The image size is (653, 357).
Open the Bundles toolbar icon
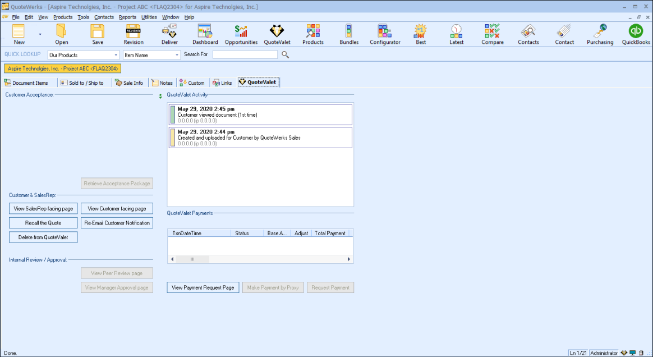coord(349,34)
